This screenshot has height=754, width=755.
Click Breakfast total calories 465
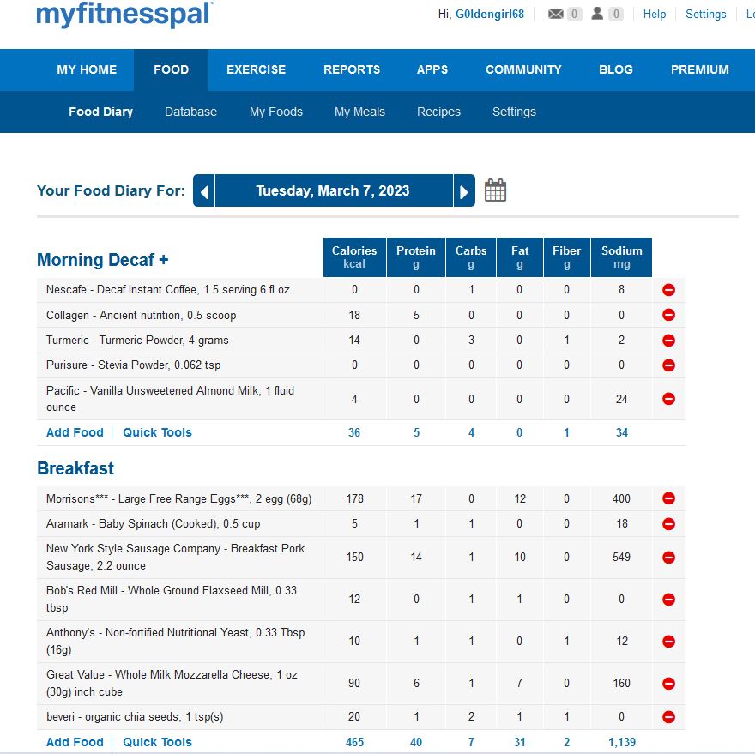(354, 742)
